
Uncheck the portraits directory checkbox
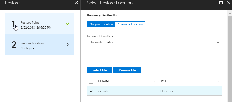(91, 91)
